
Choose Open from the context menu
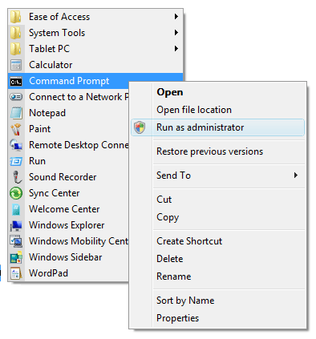[x=170, y=92]
